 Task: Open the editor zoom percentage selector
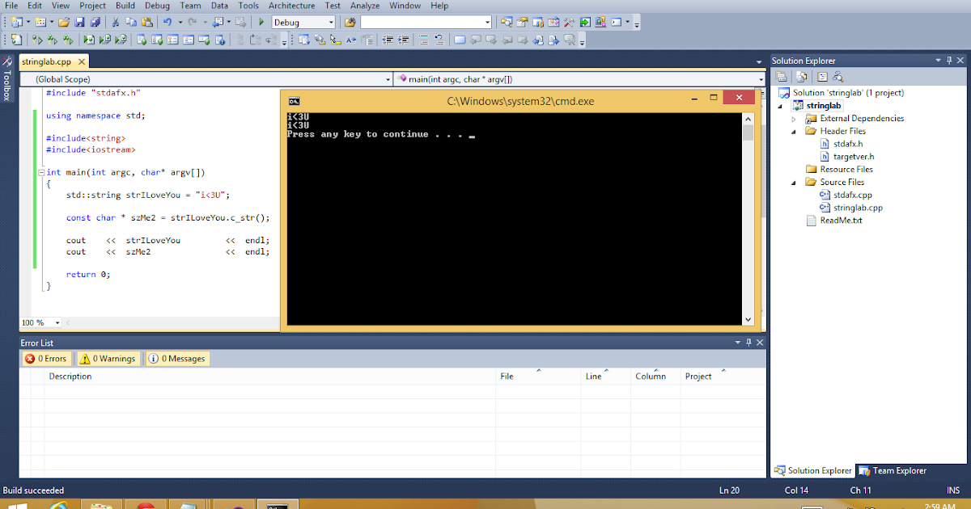coord(40,322)
